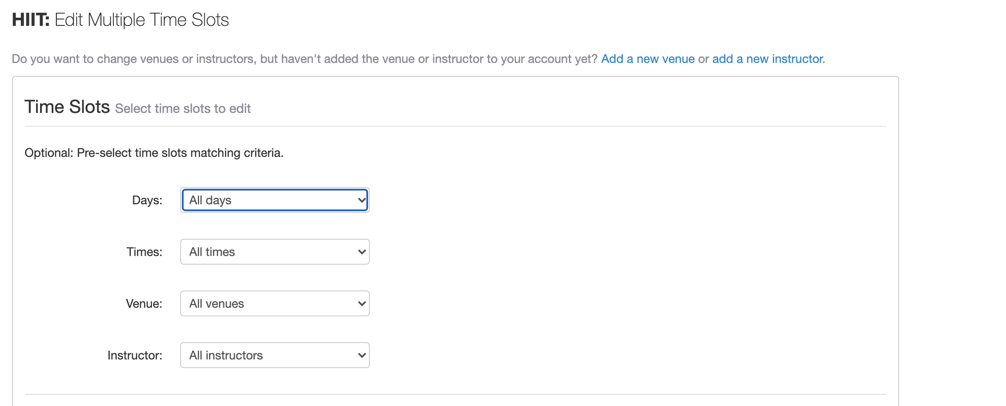Follow the "add a new instructor" link
The height and width of the screenshot is (406, 1006).
tap(768, 59)
